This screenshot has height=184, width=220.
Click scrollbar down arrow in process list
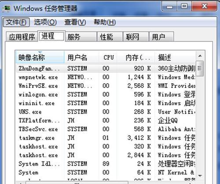point(200,176)
